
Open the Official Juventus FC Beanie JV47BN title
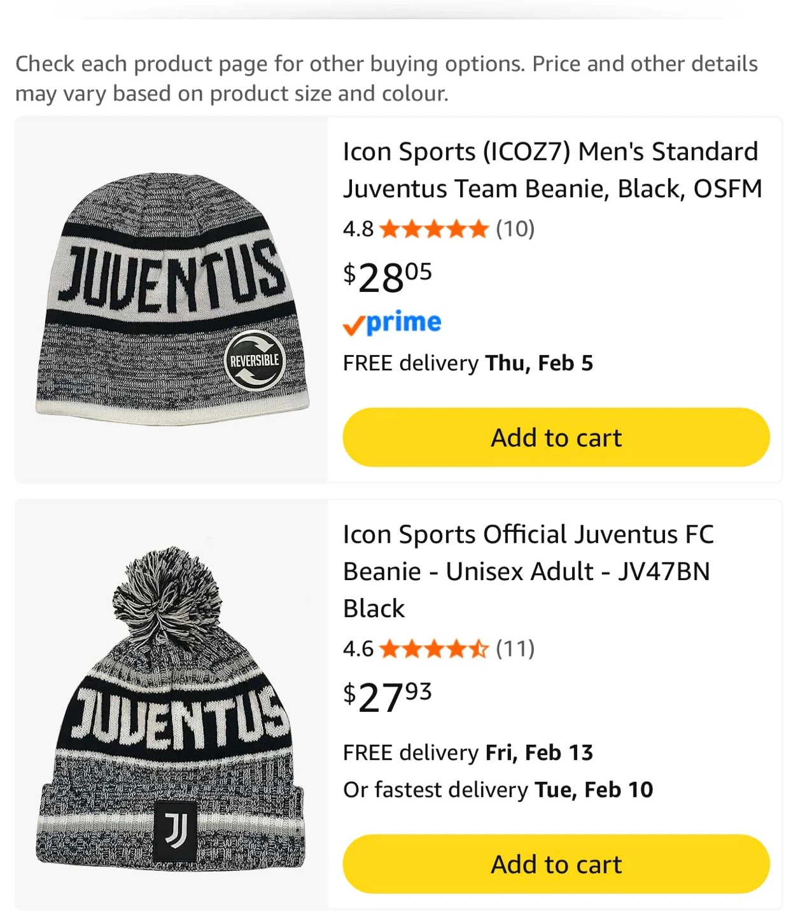[528, 571]
